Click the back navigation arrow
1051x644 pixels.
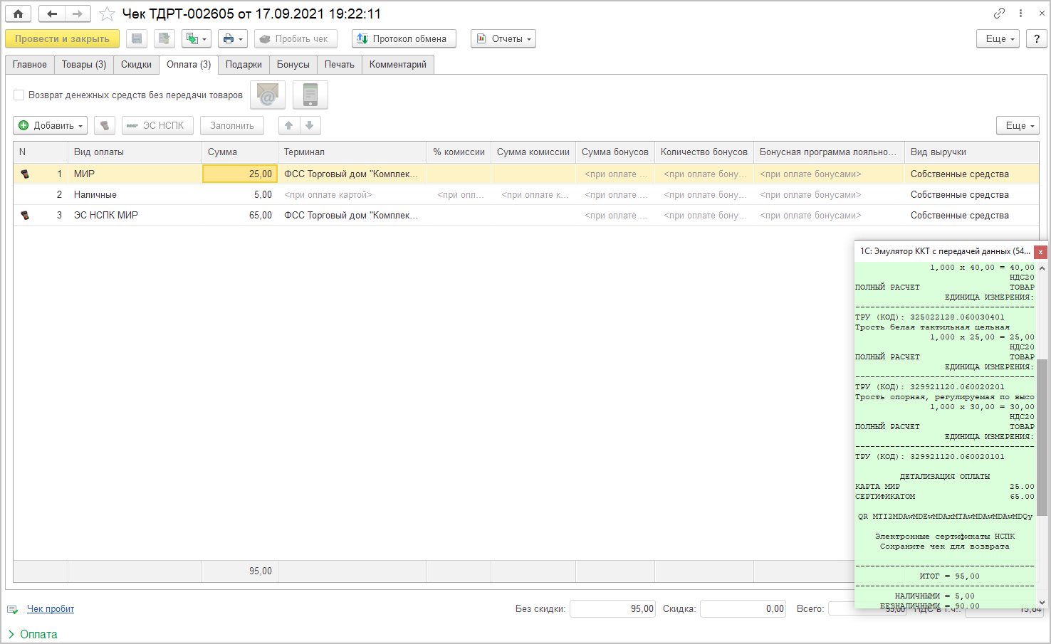point(52,14)
